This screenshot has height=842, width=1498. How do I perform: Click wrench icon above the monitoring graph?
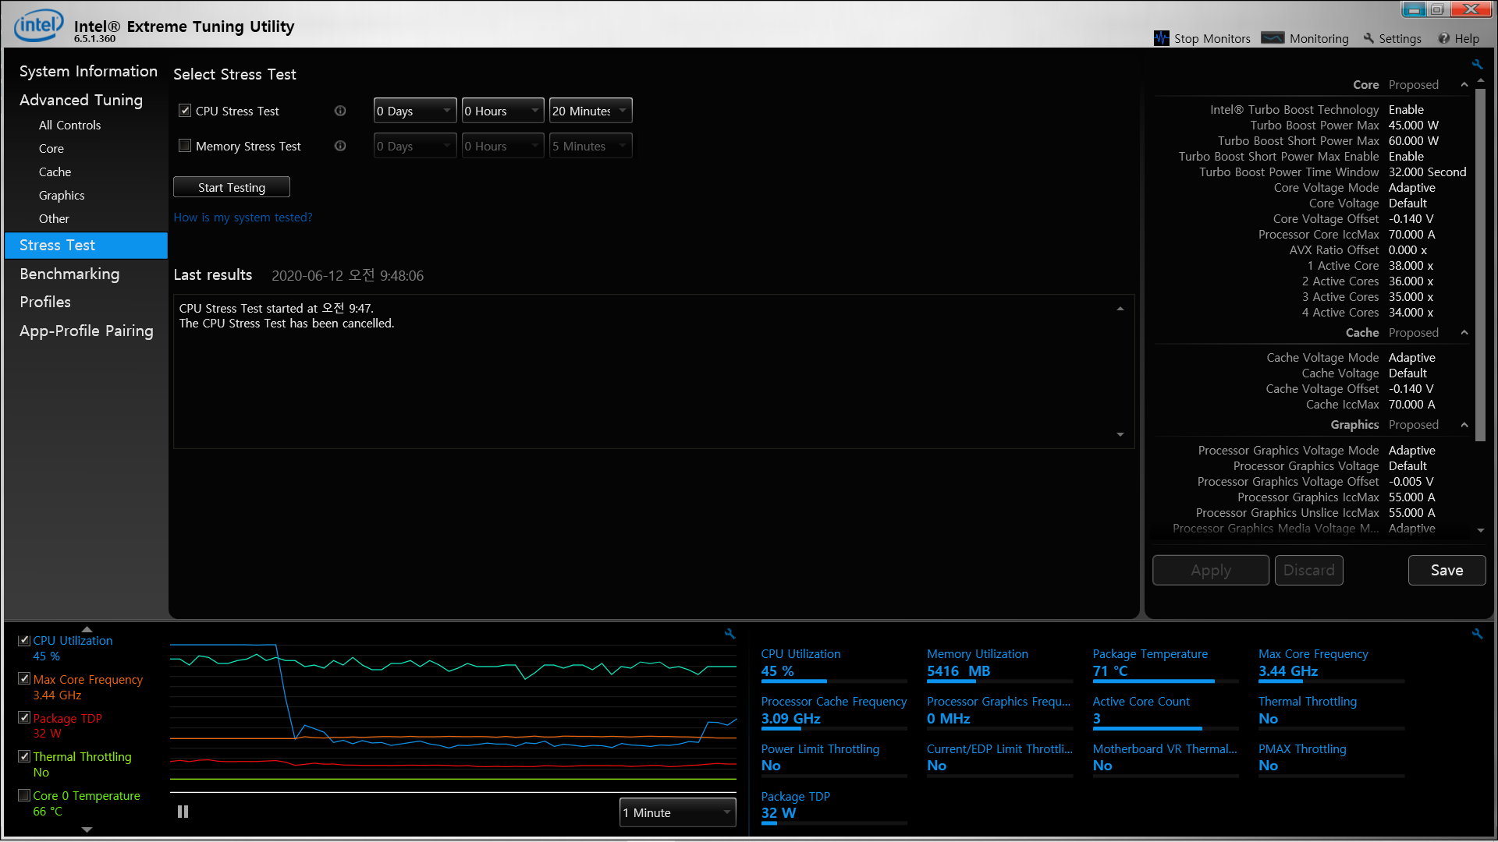coord(729,634)
